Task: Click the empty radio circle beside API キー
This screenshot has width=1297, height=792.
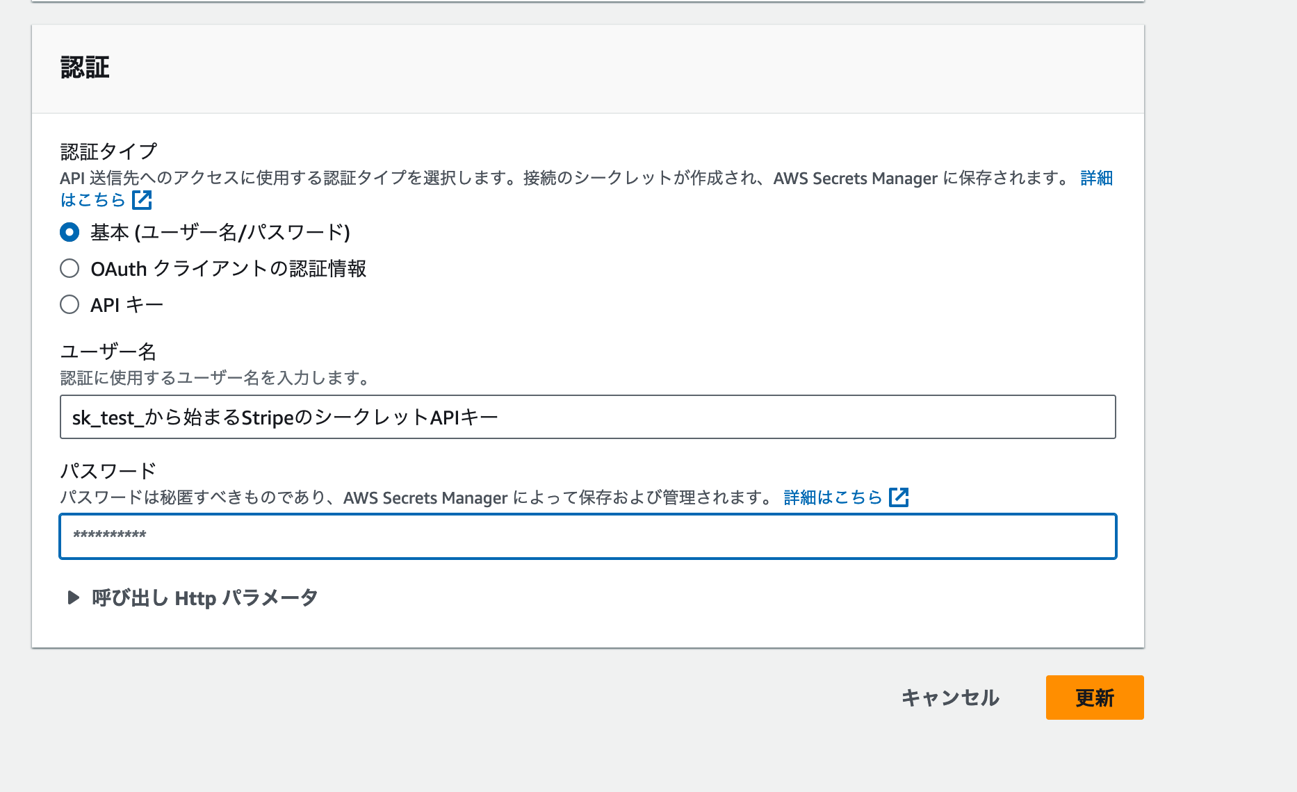Action: [x=70, y=304]
